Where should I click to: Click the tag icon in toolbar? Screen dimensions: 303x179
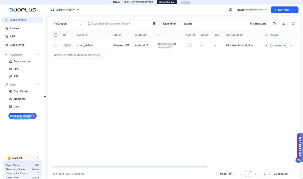tap(274, 24)
